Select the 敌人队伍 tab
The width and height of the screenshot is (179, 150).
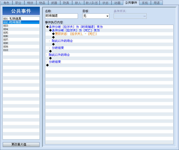click(92, 3)
